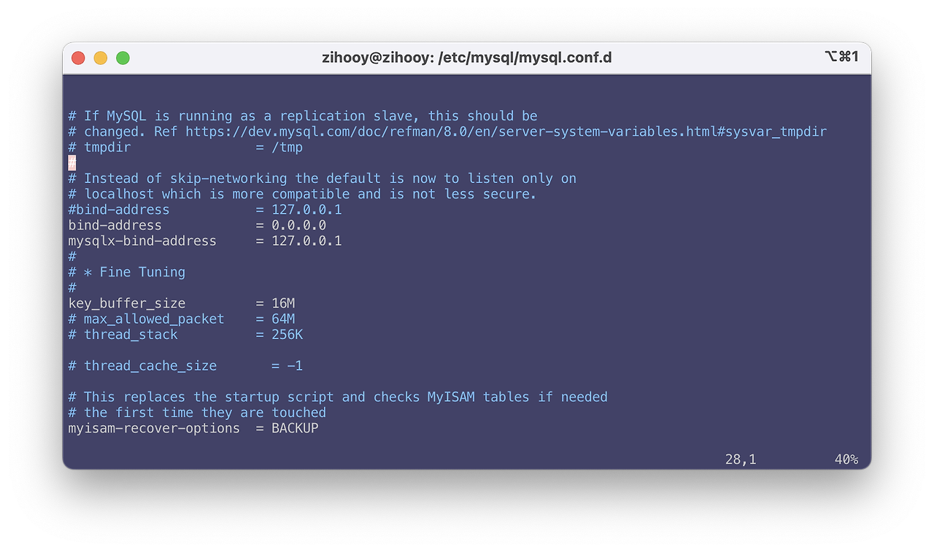Image resolution: width=934 pixels, height=552 pixels.
Task: Click the tmpdir /tmp value
Action: 287,147
